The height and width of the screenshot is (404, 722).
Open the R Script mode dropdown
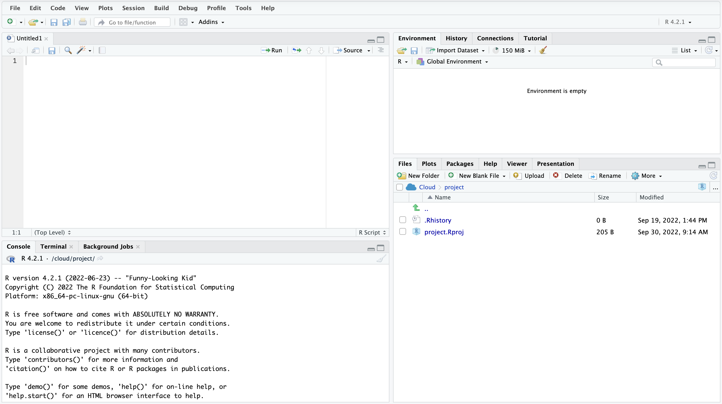[372, 232]
